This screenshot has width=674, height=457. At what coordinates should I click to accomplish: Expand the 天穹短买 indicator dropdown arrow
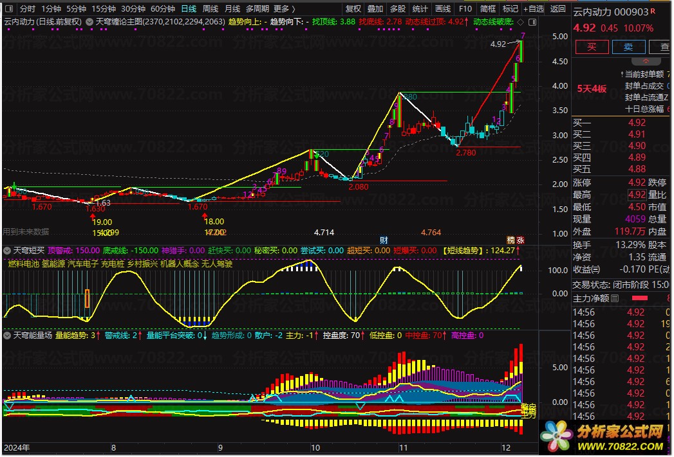[x=7, y=250]
